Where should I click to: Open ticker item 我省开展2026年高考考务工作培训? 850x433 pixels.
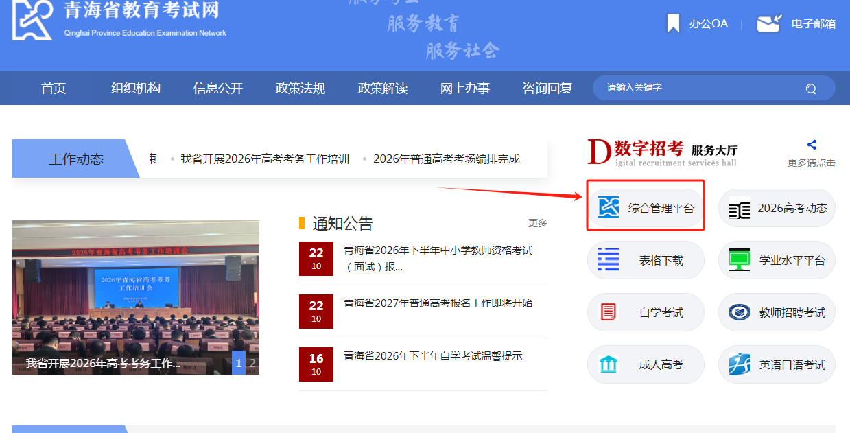tap(265, 159)
